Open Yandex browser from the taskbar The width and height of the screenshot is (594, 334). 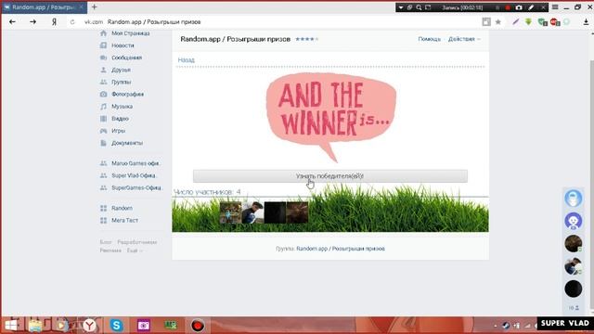pyautogui.click(x=89, y=326)
